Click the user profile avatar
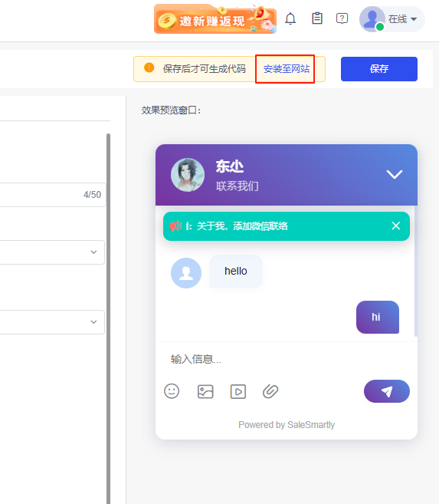This screenshot has width=439, height=504. point(372,19)
